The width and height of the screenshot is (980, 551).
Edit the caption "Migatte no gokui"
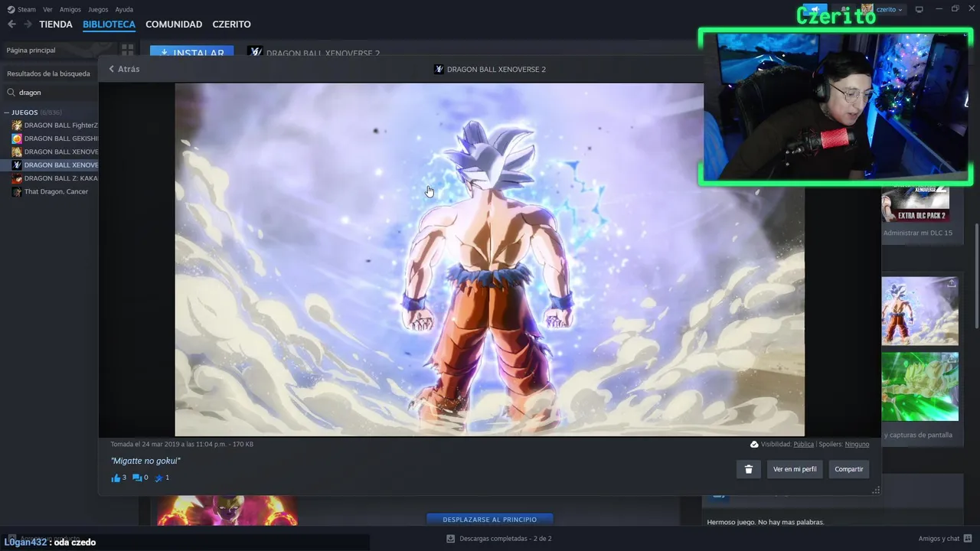tap(145, 461)
